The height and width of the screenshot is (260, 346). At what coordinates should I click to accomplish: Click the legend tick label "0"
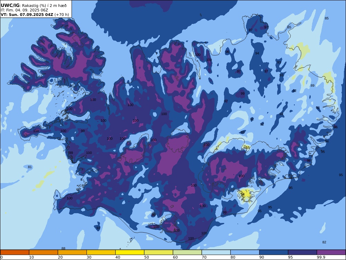coord(1,257)
